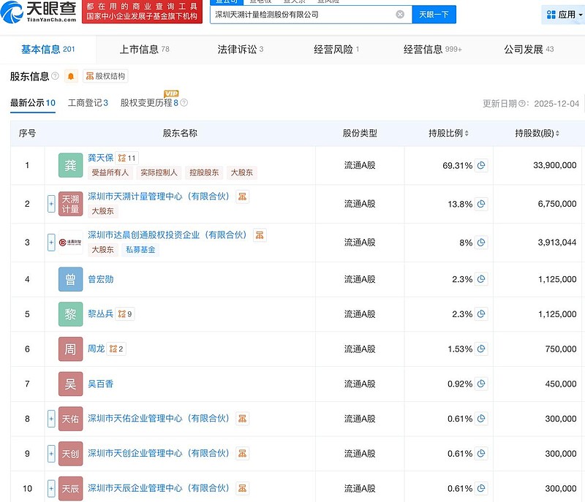Click pie chart icon for 吴百香's 0.92% stake
This screenshot has width=585, height=502.
point(480,383)
